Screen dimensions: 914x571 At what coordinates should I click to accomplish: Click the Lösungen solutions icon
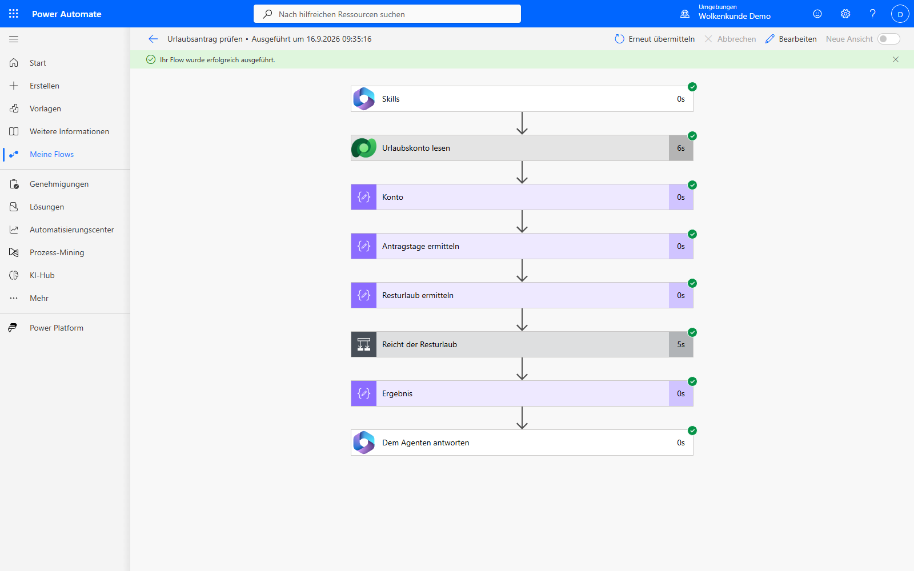click(x=14, y=207)
